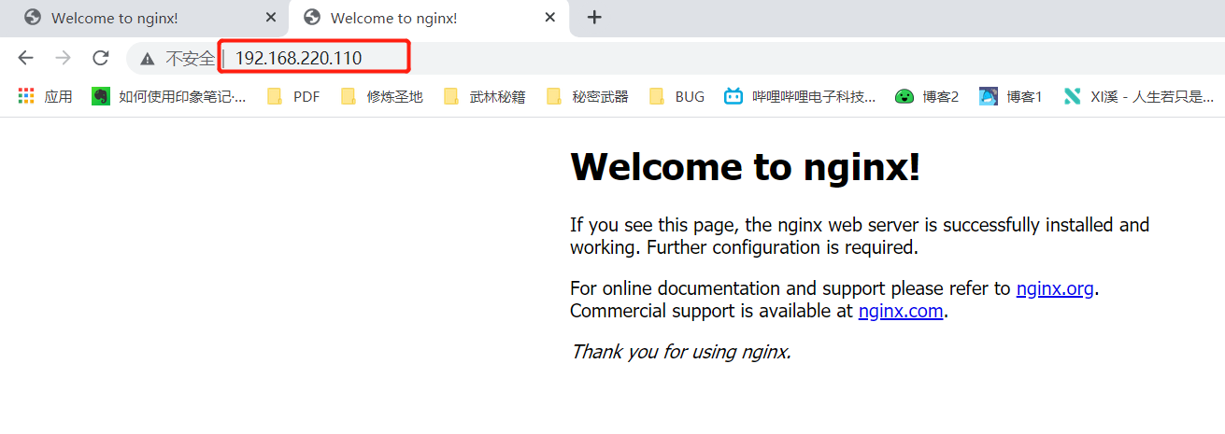This screenshot has height=434, width=1225.
Task: Open the 武林秘籍 bookmark folder
Action: pyautogui.click(x=484, y=95)
